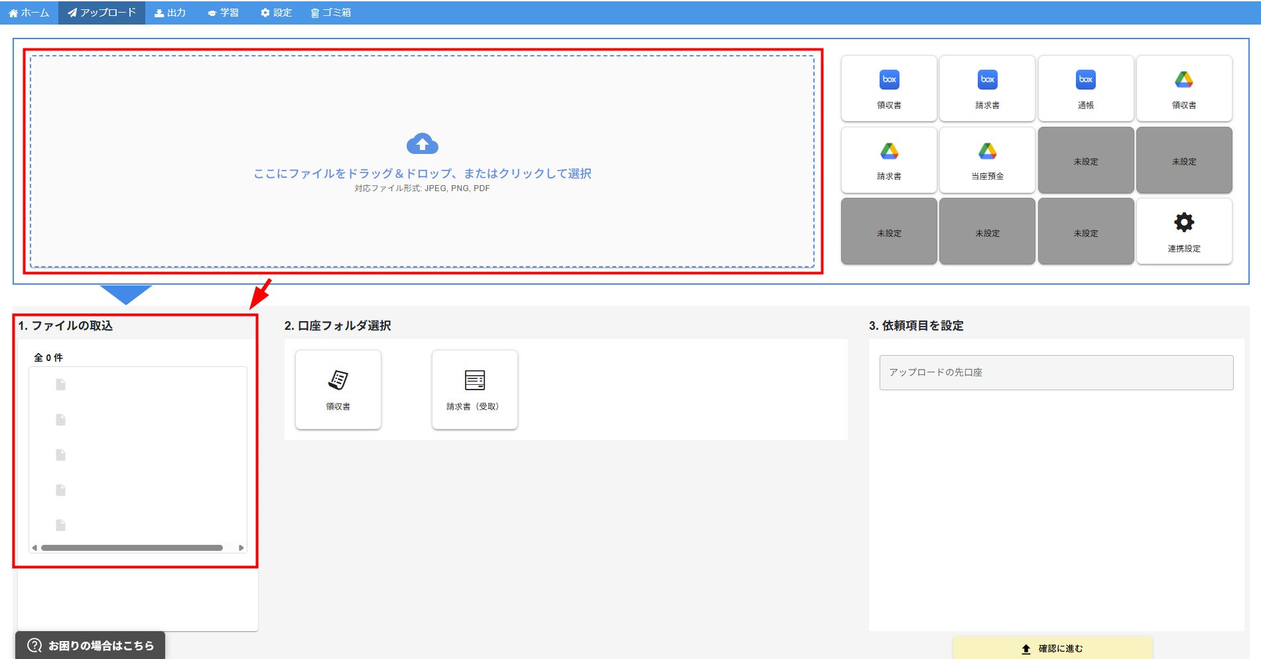Open the Box 領収書 integration tile
The width and height of the screenshot is (1261, 659).
pos(889,88)
